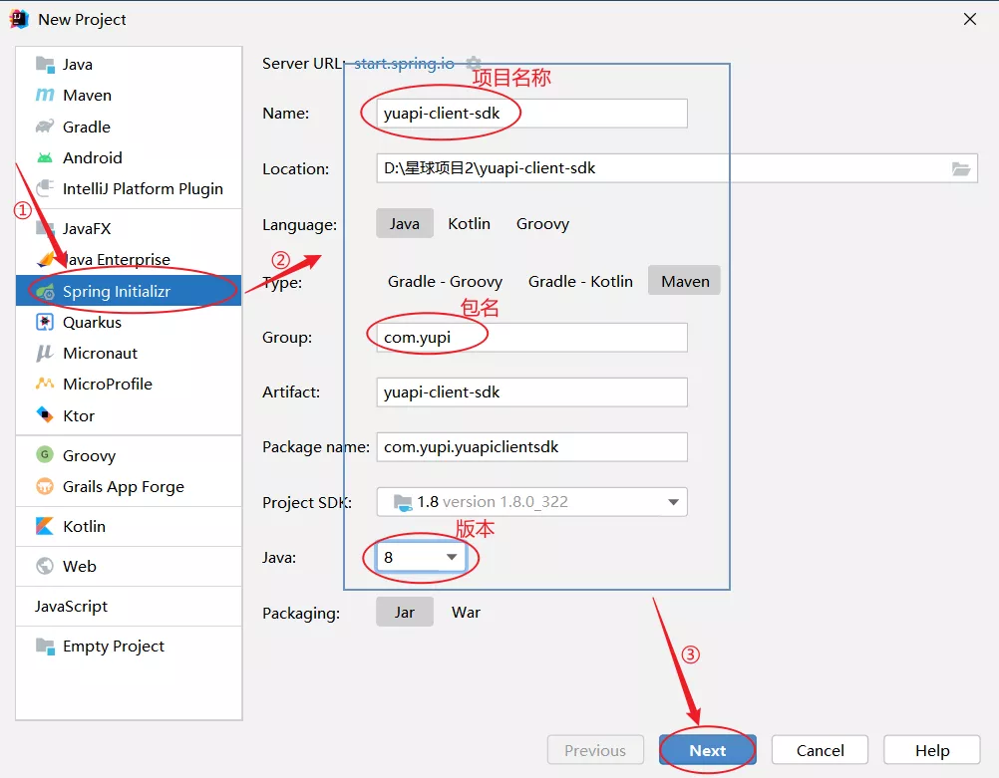The image size is (999, 778).
Task: Open the Project SDK dropdown
Action: (x=532, y=502)
